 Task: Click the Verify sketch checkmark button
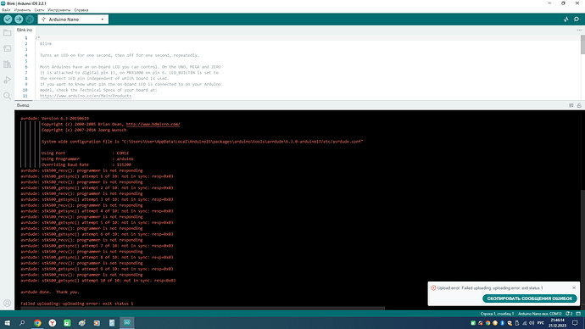(x=8, y=19)
